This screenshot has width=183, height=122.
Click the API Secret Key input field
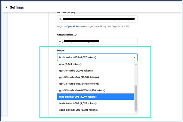tap(97, 19)
